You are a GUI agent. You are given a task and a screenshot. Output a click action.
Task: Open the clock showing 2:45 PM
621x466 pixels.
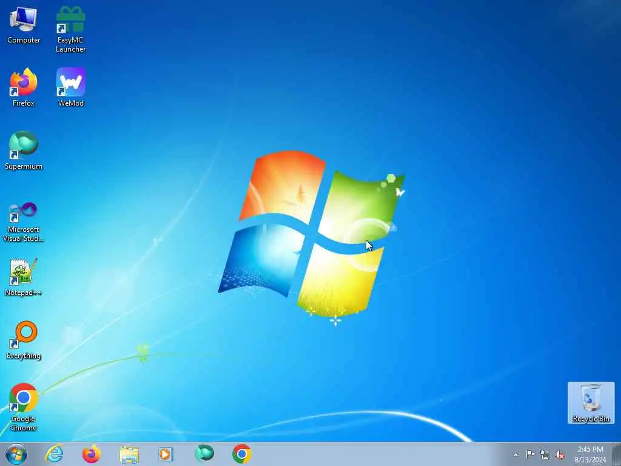click(590, 454)
